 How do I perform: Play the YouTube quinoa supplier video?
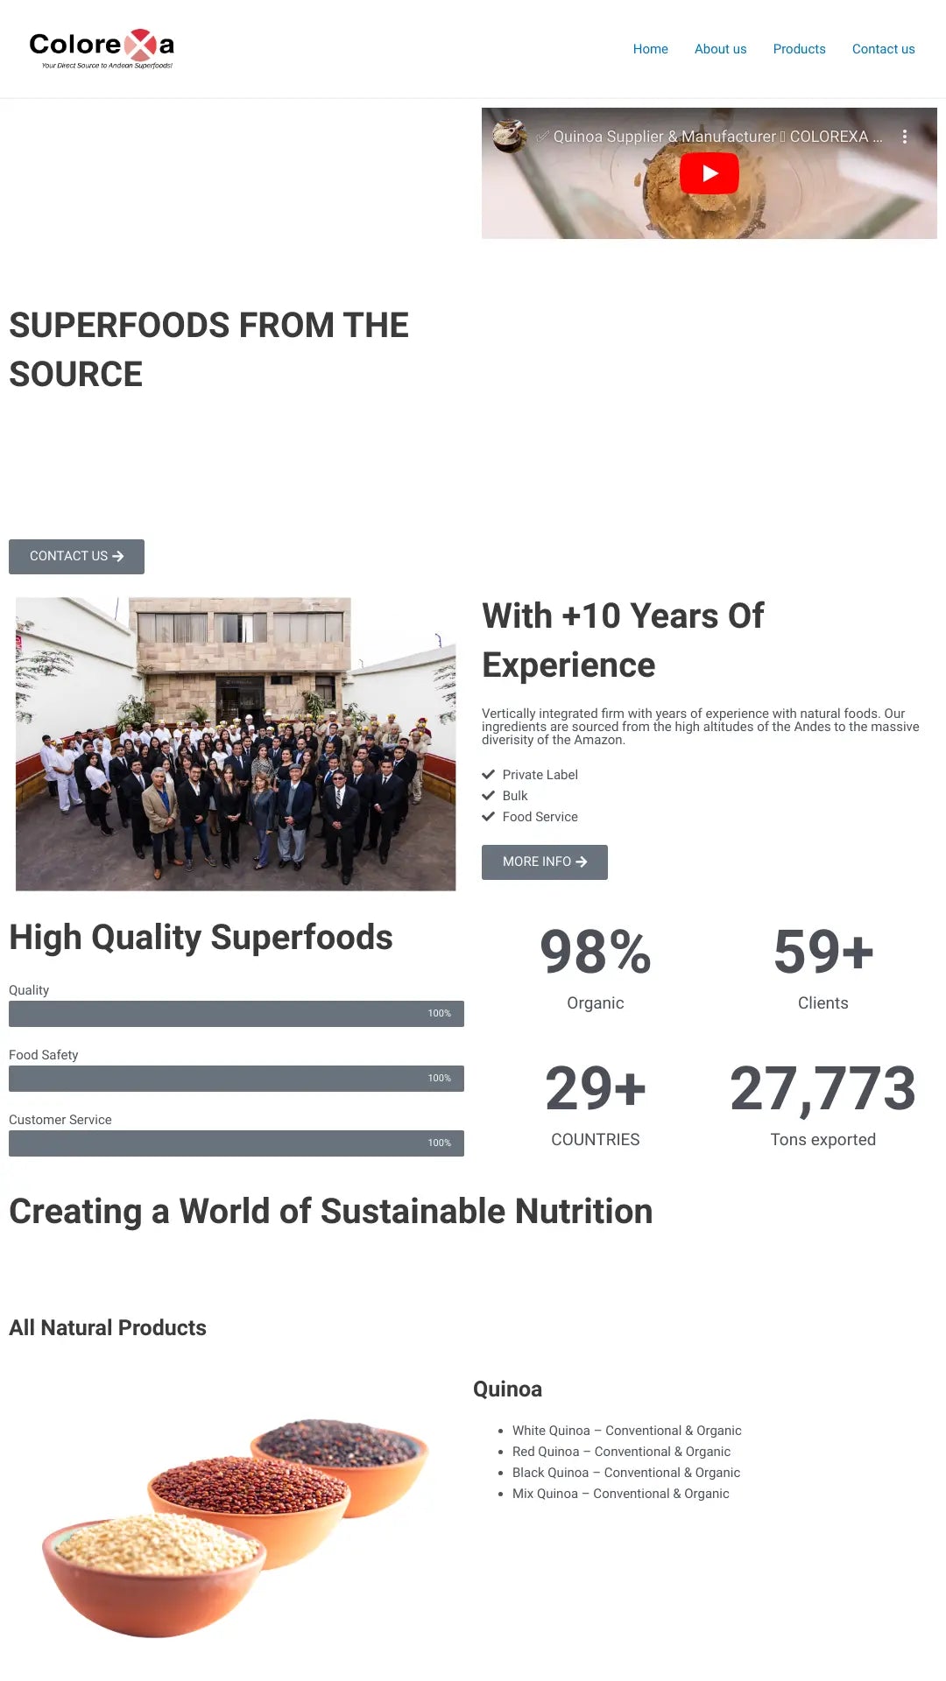[x=709, y=173]
